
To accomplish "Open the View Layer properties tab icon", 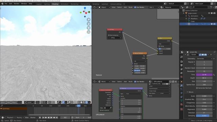I will 182,69.
